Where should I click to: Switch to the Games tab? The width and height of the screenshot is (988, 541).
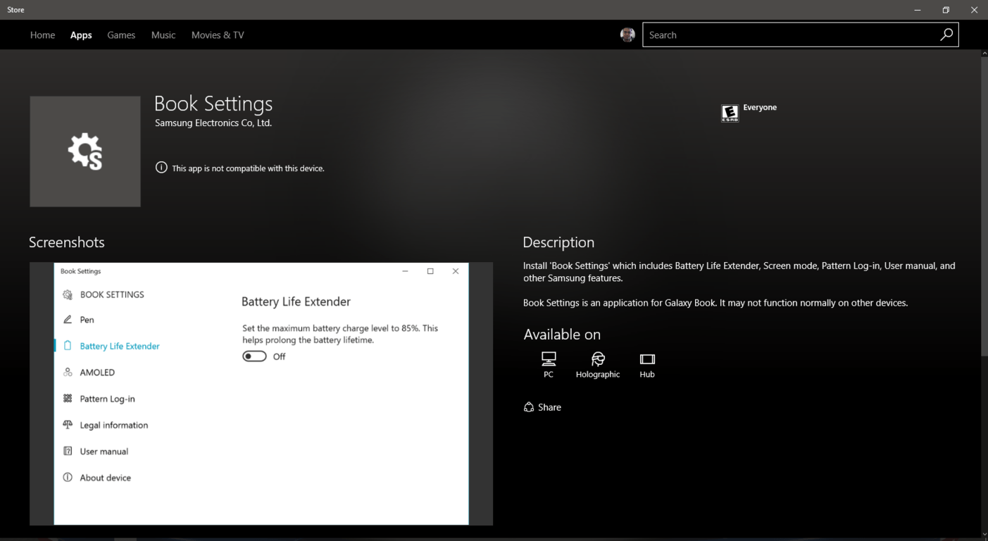(x=121, y=35)
